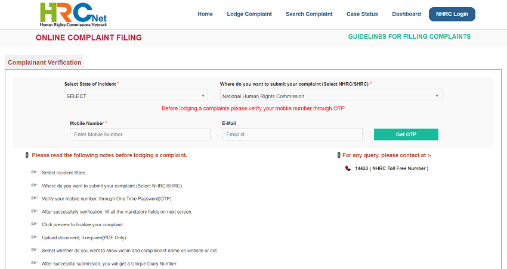Click the Email id input field
This screenshot has width=507, height=269.
[x=292, y=134]
